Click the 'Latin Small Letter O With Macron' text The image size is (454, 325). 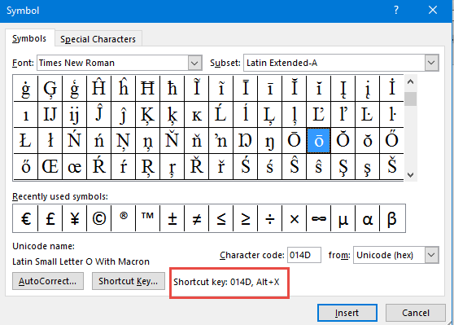coord(81,261)
